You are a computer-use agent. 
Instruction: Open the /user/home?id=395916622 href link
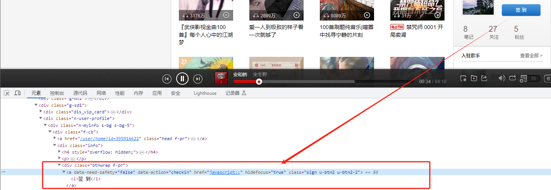click(x=110, y=139)
